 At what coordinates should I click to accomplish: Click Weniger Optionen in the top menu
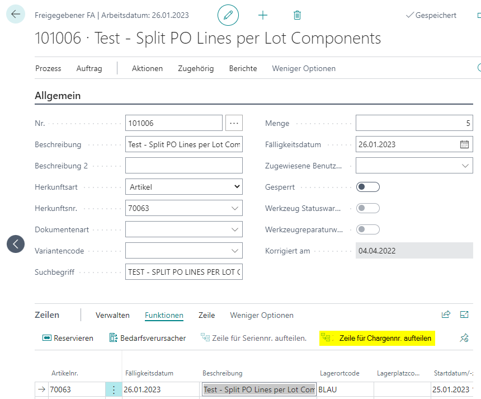304,68
